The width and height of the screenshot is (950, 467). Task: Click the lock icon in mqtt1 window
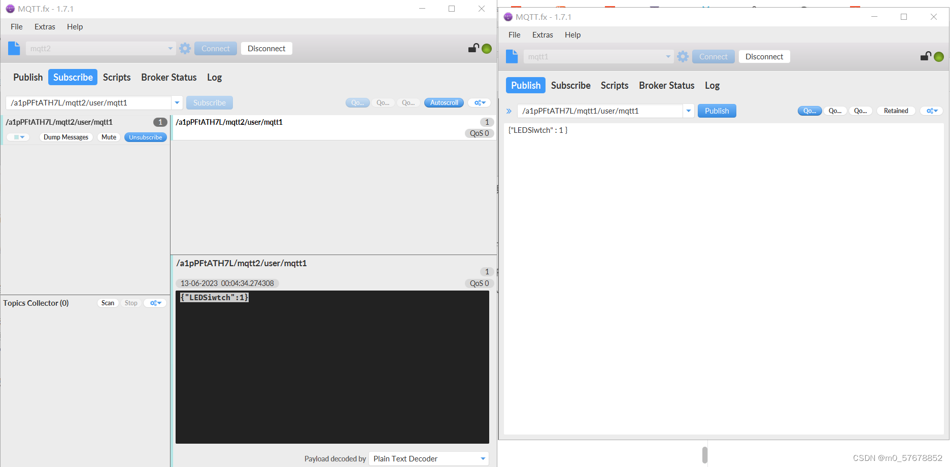pyautogui.click(x=926, y=56)
